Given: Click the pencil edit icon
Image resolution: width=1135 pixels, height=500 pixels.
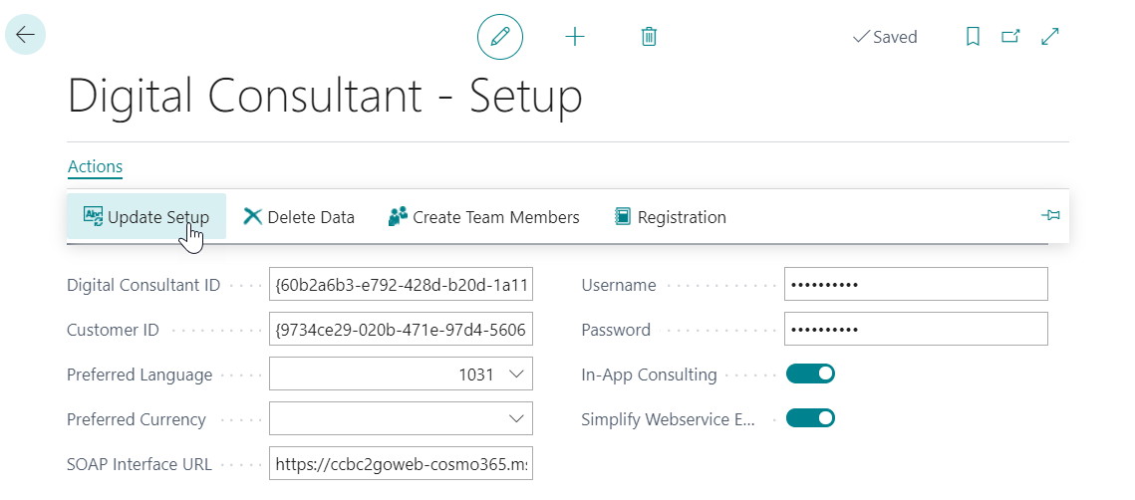Looking at the screenshot, I should pos(500,37).
